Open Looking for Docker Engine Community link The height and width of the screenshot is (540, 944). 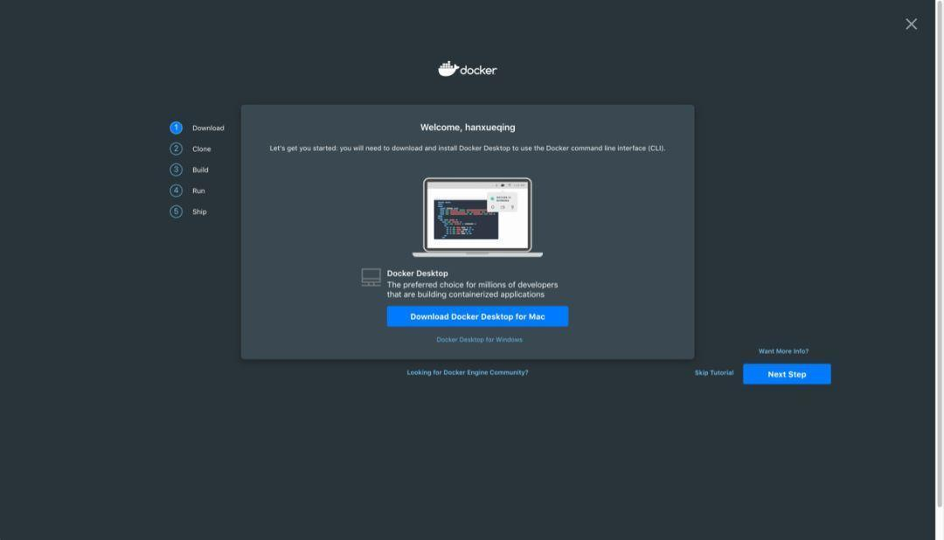pos(467,372)
